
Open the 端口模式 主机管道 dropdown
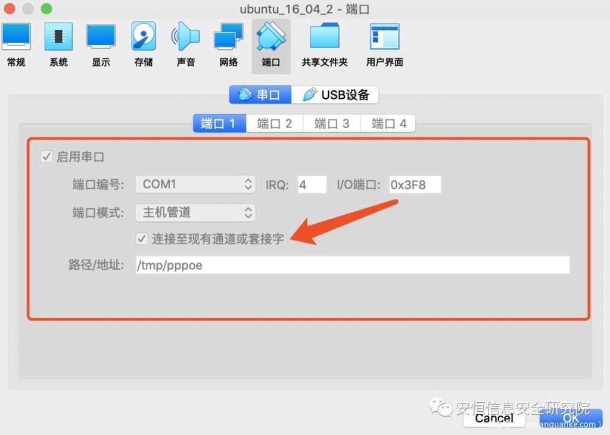tap(195, 212)
